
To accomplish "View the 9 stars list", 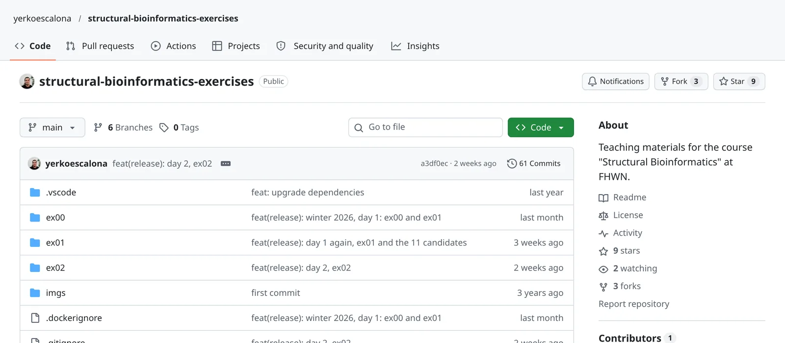I will (619, 251).
